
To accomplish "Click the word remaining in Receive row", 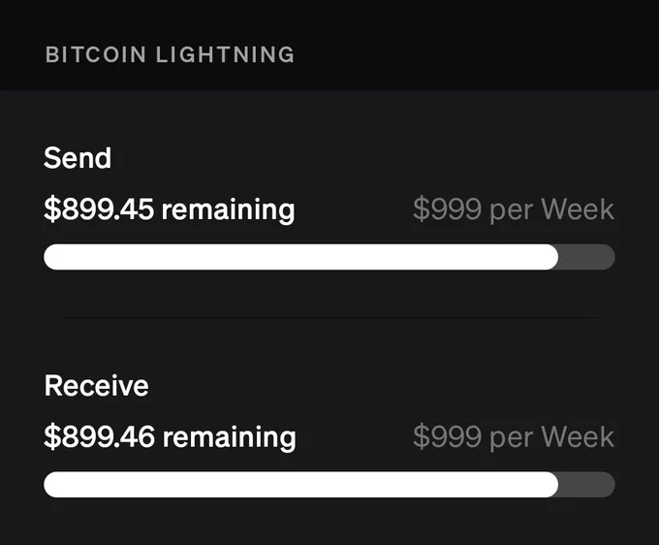I will tap(230, 437).
